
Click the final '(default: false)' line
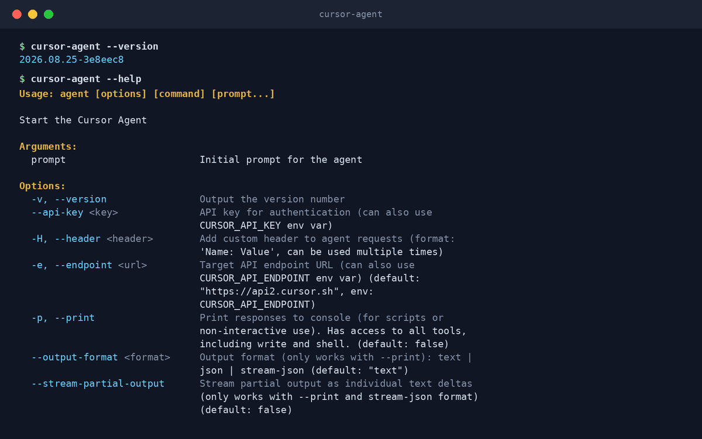click(246, 410)
